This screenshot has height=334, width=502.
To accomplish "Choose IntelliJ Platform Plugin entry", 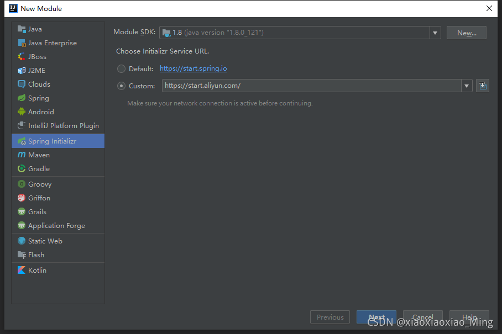I will [58, 125].
